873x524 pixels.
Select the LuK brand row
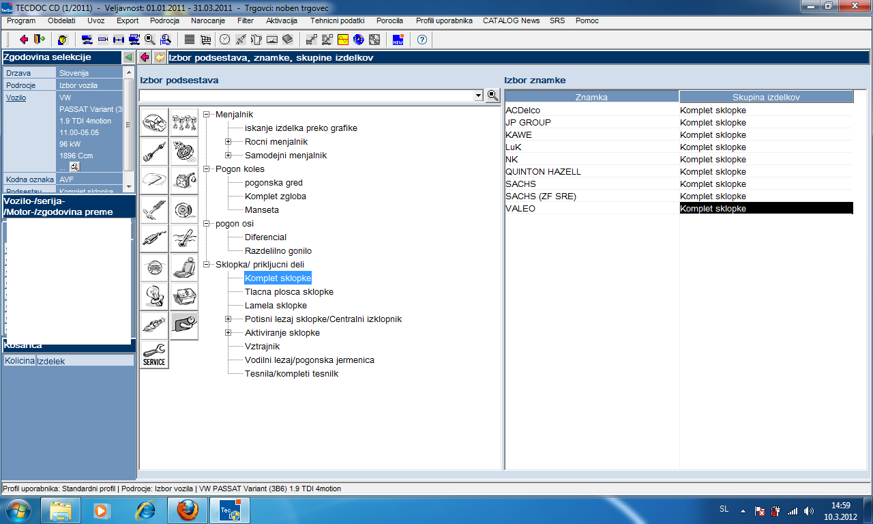click(x=679, y=147)
